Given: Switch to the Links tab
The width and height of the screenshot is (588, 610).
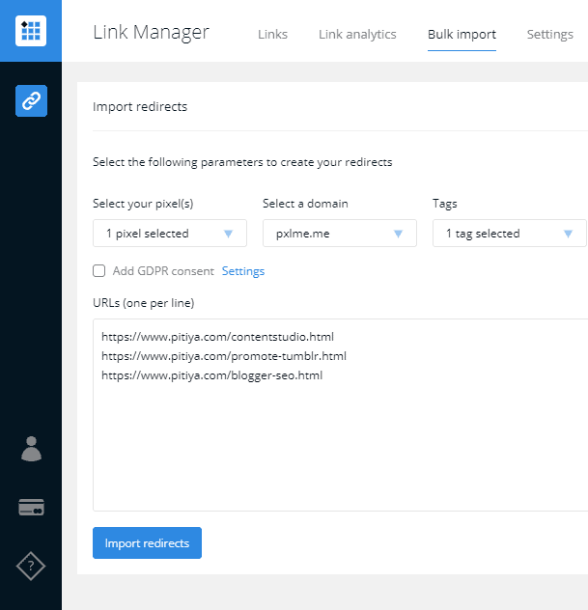Looking at the screenshot, I should [273, 34].
